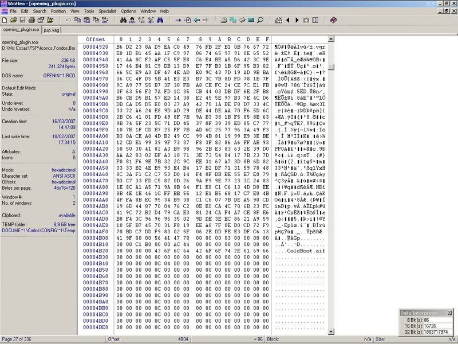
Task: Click the Replace Text icon
Action: point(141,20)
